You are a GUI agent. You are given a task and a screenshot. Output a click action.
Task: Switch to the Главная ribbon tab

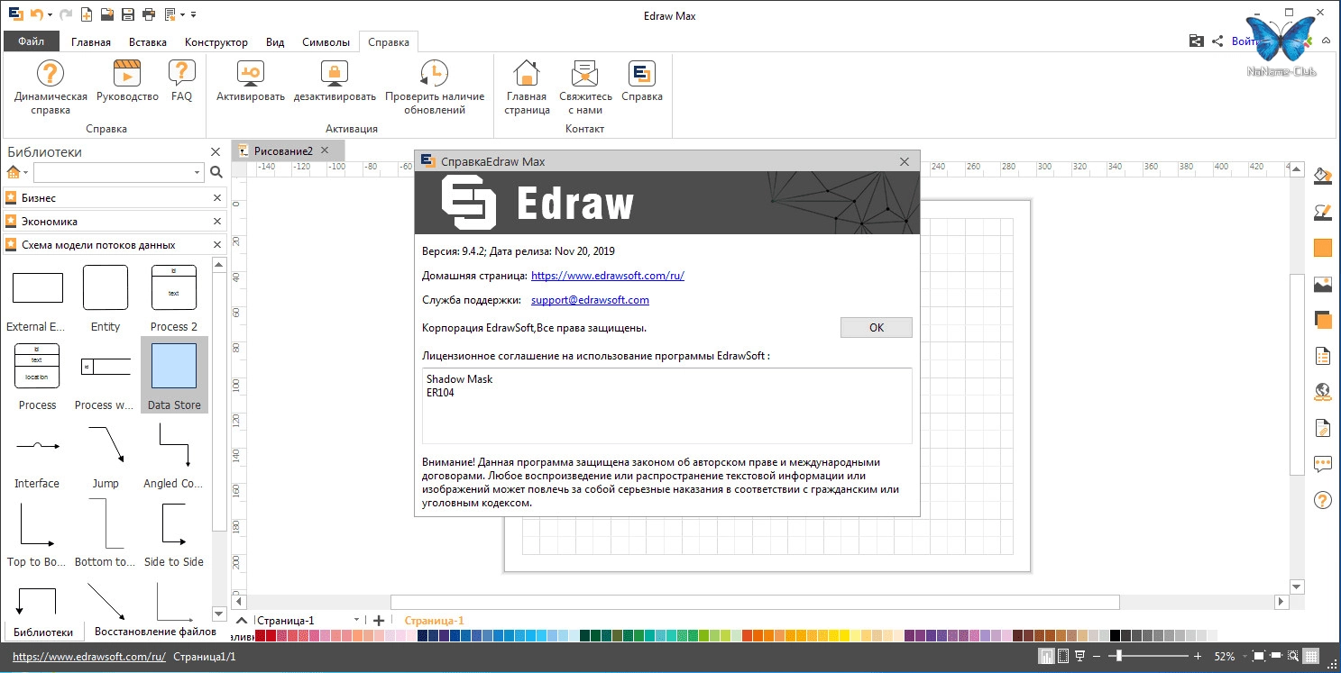(91, 42)
